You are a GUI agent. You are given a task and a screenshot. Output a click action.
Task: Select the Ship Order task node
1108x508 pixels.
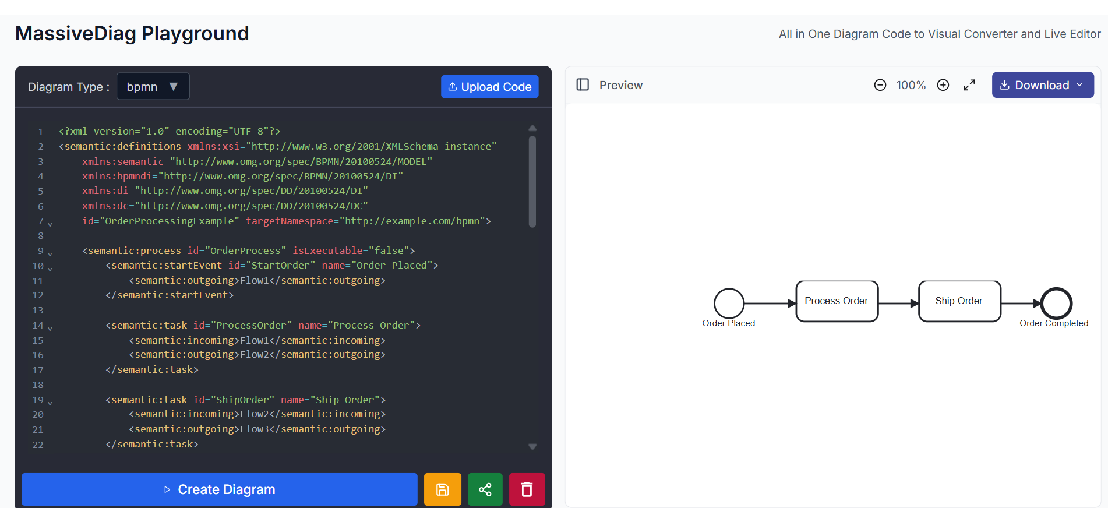coord(959,301)
